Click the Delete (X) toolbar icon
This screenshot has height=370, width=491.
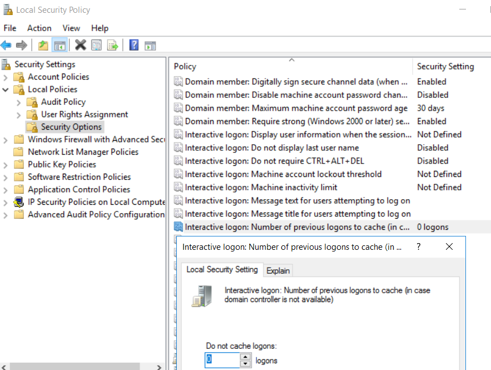(x=80, y=45)
